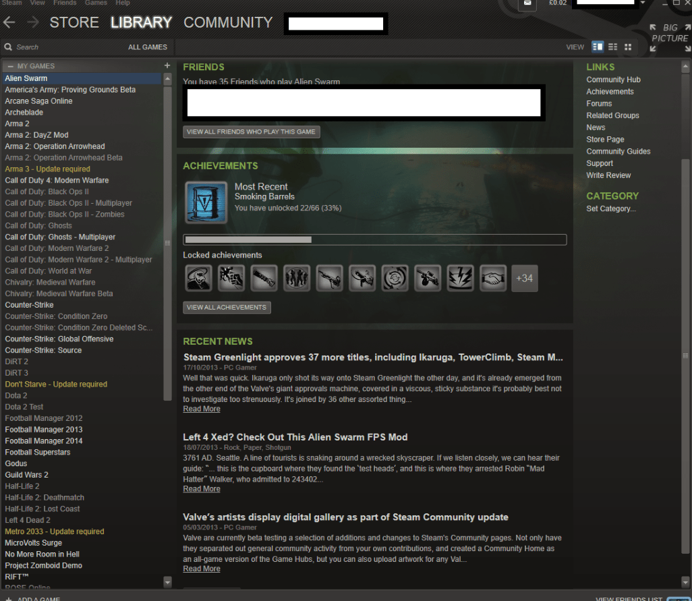
Task: Open the View menu
Action: pos(38,3)
